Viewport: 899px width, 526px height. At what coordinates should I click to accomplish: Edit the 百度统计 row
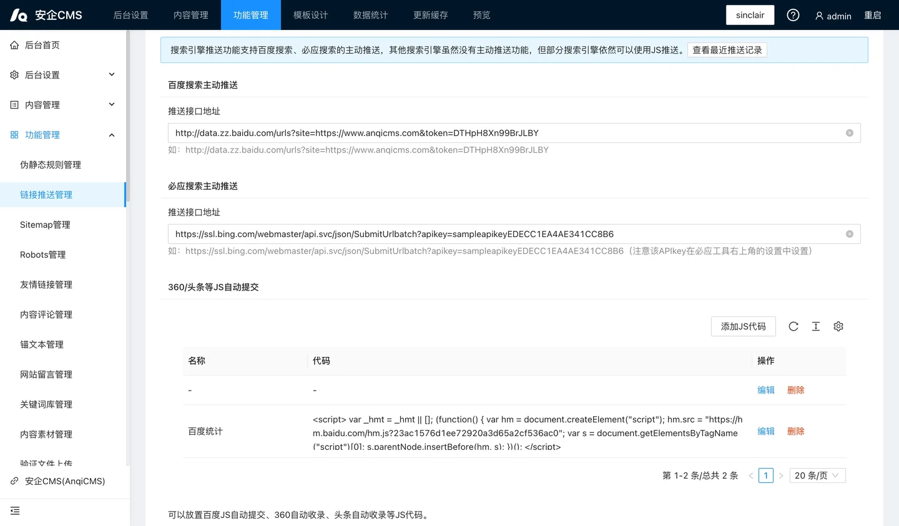[766, 431]
